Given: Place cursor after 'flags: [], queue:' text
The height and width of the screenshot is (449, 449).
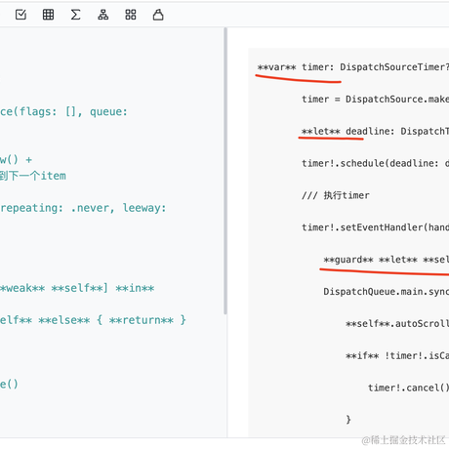Looking at the screenshot, I should 128,112.
